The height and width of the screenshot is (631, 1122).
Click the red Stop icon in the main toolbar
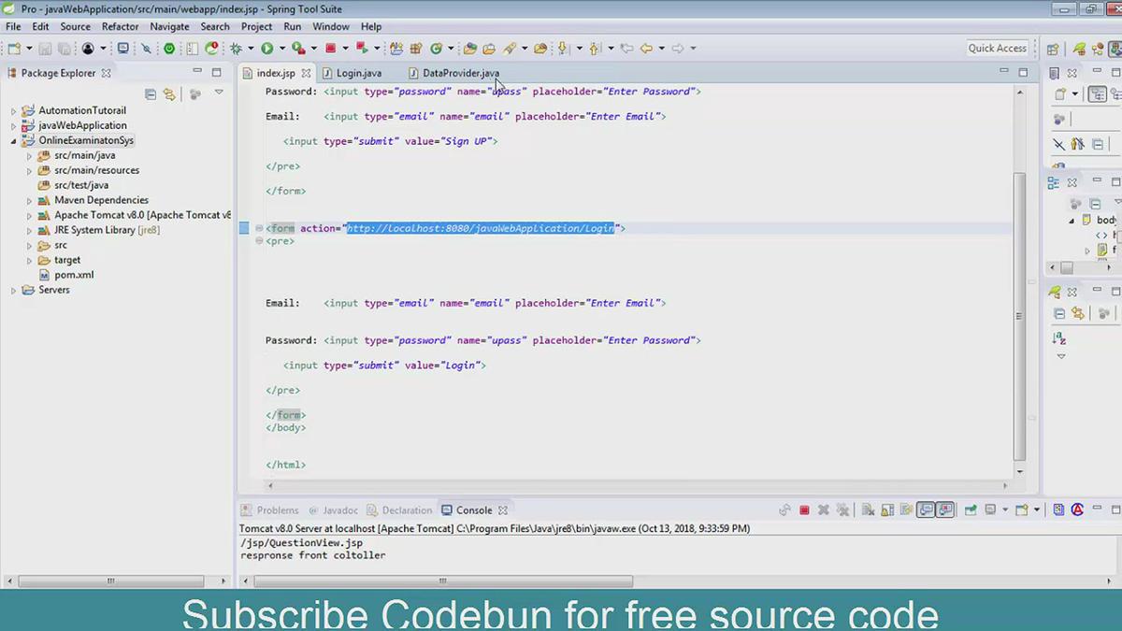coord(330,49)
